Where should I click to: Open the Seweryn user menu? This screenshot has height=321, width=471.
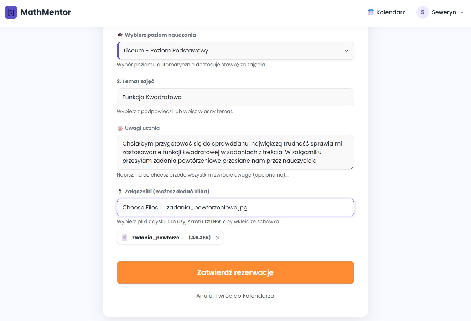(x=440, y=12)
